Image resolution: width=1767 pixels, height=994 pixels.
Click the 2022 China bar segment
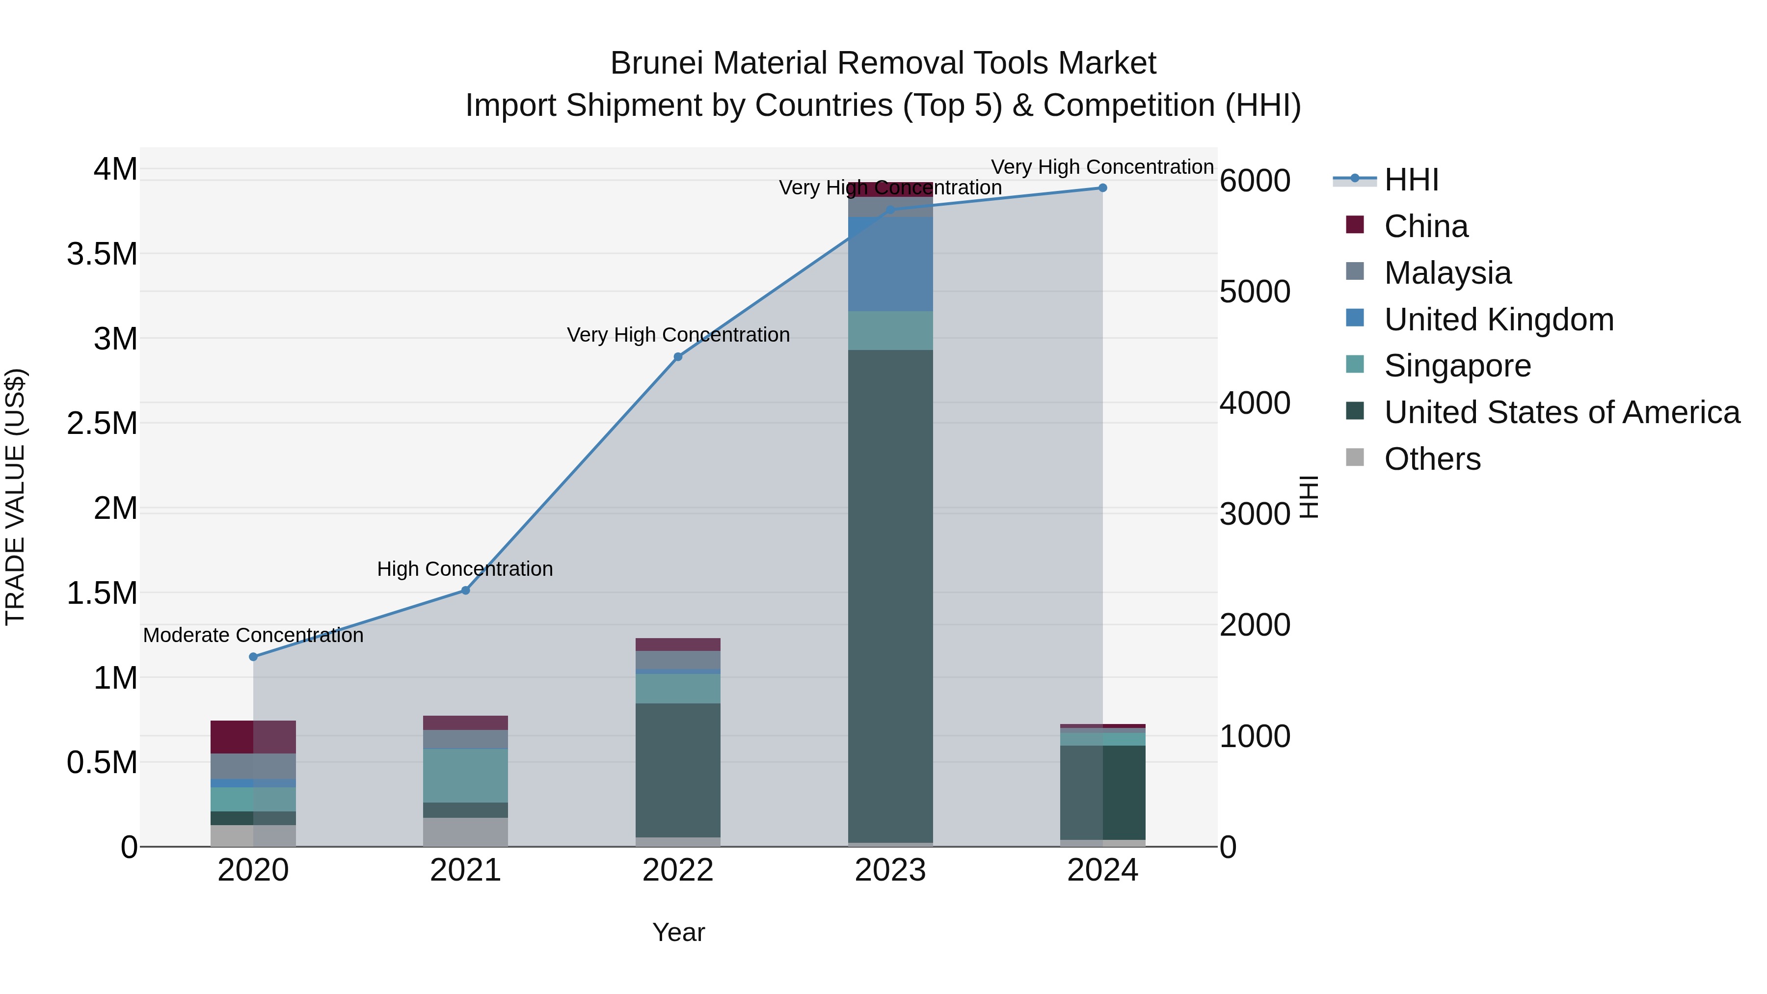point(678,645)
